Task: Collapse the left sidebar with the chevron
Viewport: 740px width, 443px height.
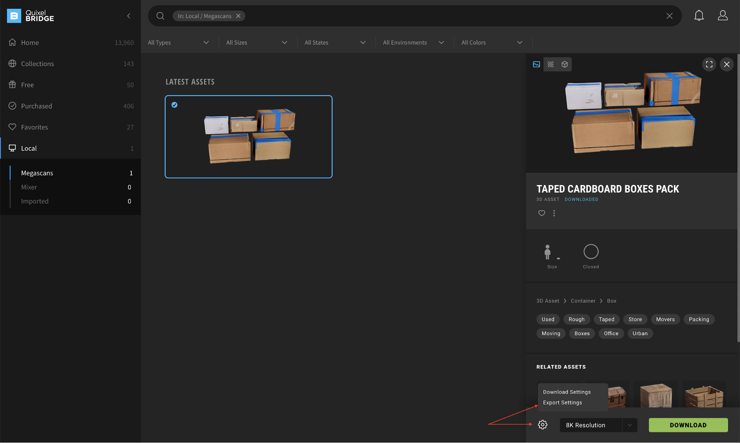Action: click(128, 16)
